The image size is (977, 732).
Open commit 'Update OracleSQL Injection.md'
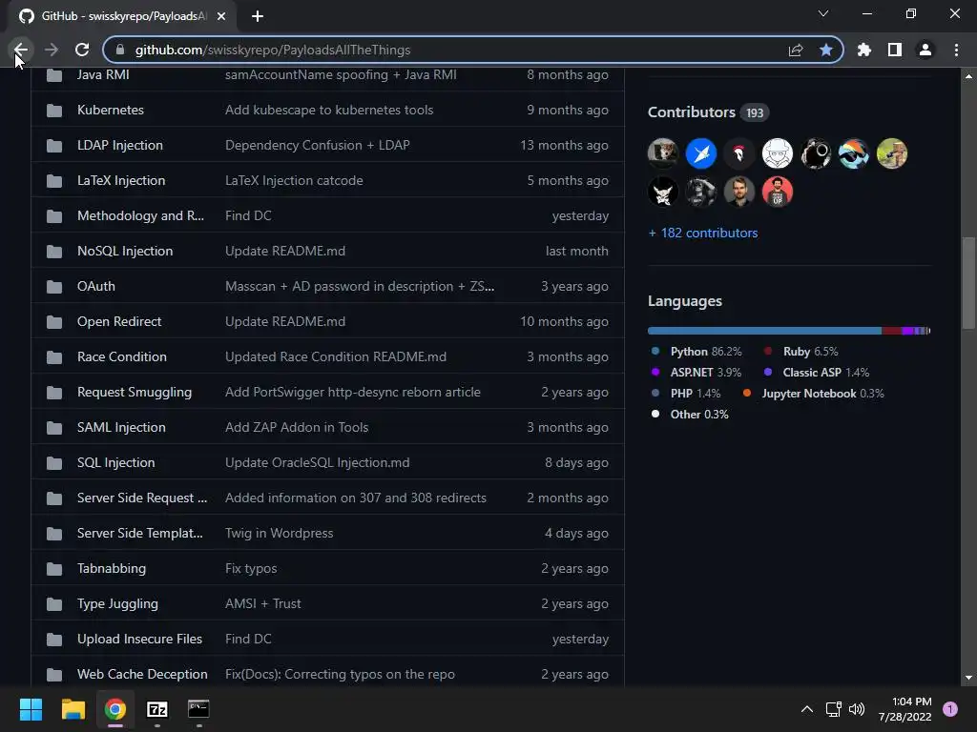(x=317, y=463)
